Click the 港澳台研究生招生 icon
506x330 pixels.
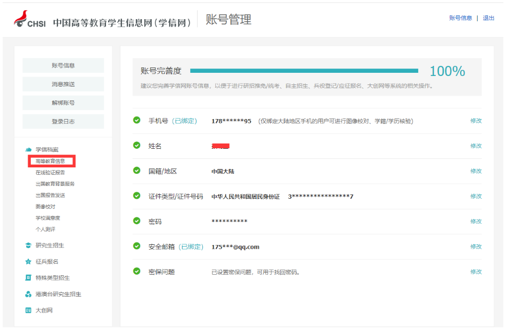[28, 294]
